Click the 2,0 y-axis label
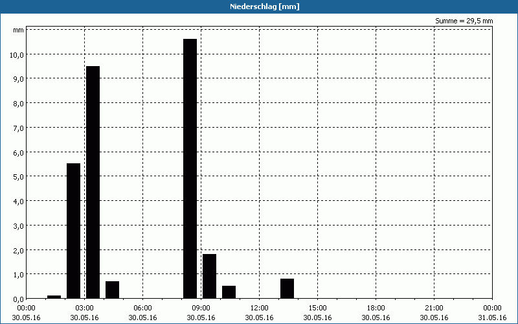The height and width of the screenshot is (324, 518). (x=18, y=250)
